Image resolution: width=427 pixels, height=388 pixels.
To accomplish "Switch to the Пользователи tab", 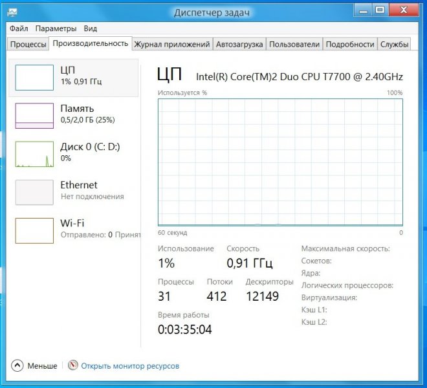I will tap(294, 44).
